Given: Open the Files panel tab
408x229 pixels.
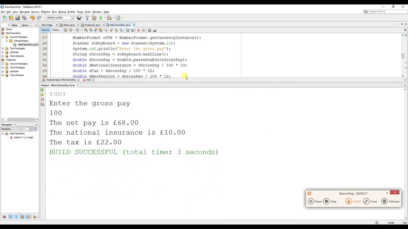Looking at the screenshot, I should (x=14, y=25).
